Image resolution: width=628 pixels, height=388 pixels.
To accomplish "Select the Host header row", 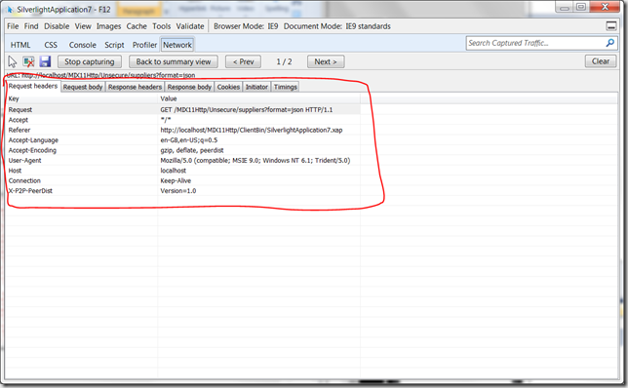I will point(183,171).
